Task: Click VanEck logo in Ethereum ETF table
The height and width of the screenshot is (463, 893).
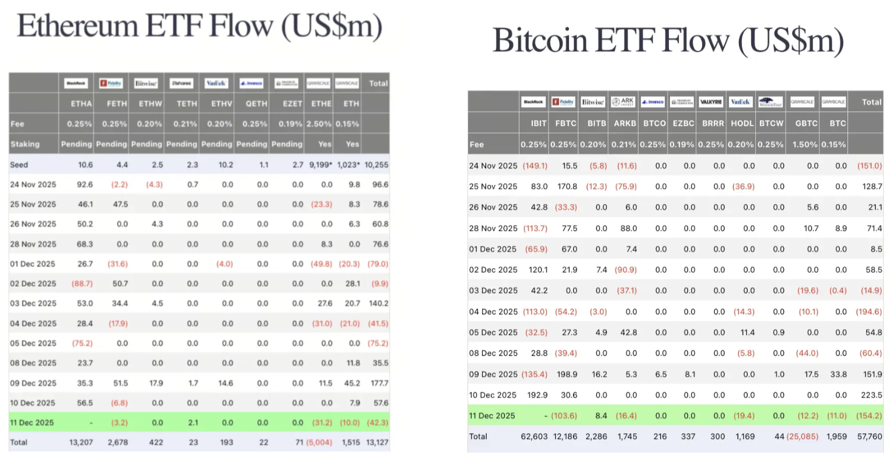Action: (216, 83)
